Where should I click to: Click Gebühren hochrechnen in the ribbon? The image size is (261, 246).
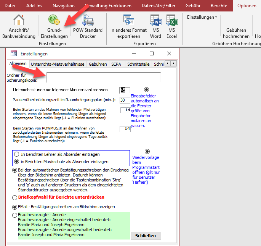coord(236,33)
